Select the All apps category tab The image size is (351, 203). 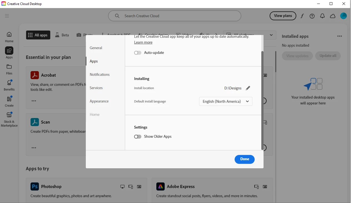click(x=38, y=35)
